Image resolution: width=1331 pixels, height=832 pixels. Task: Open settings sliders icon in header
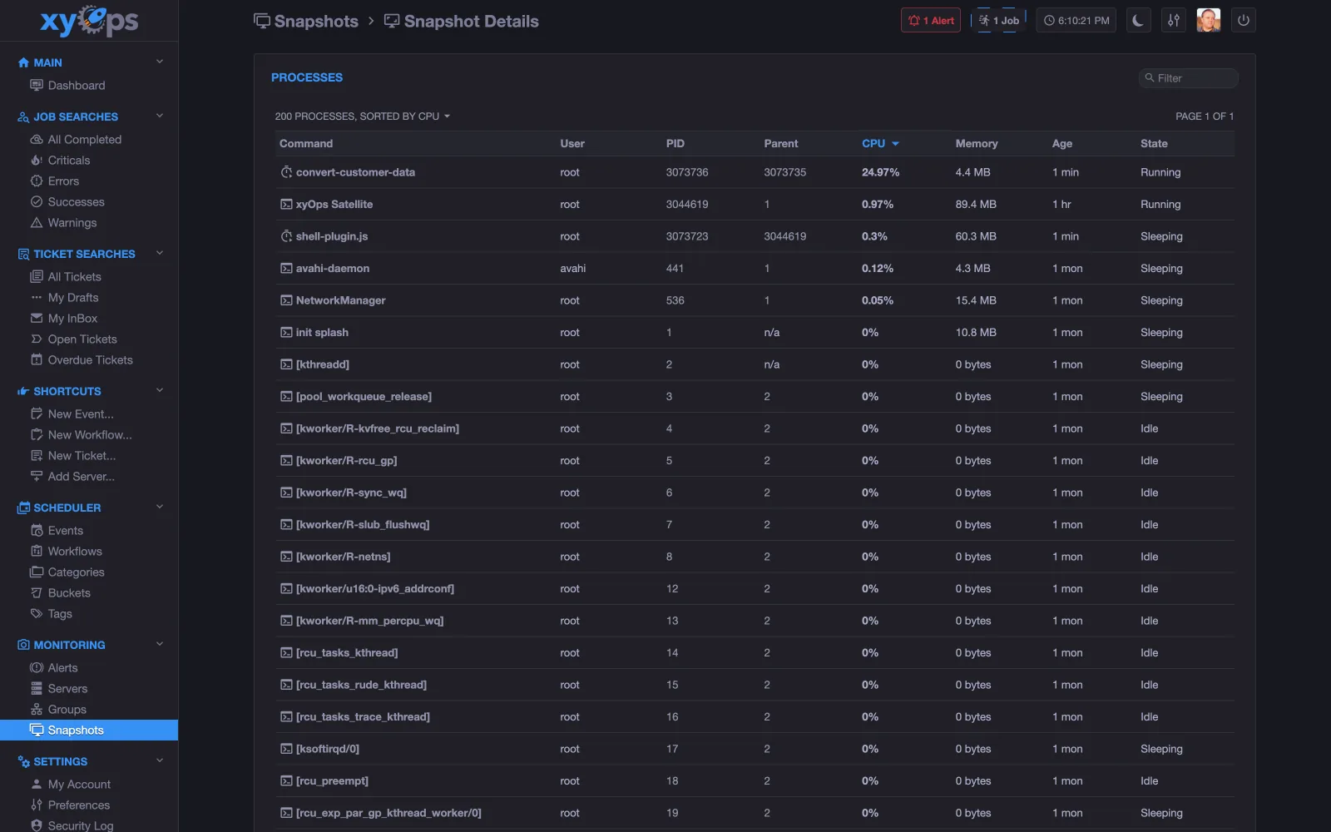(x=1173, y=21)
